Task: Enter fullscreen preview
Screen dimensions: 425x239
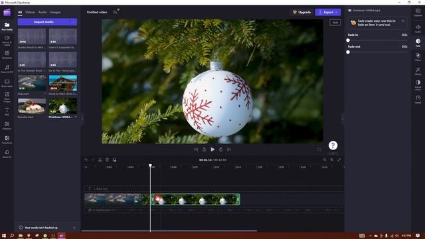Action: tap(319, 149)
